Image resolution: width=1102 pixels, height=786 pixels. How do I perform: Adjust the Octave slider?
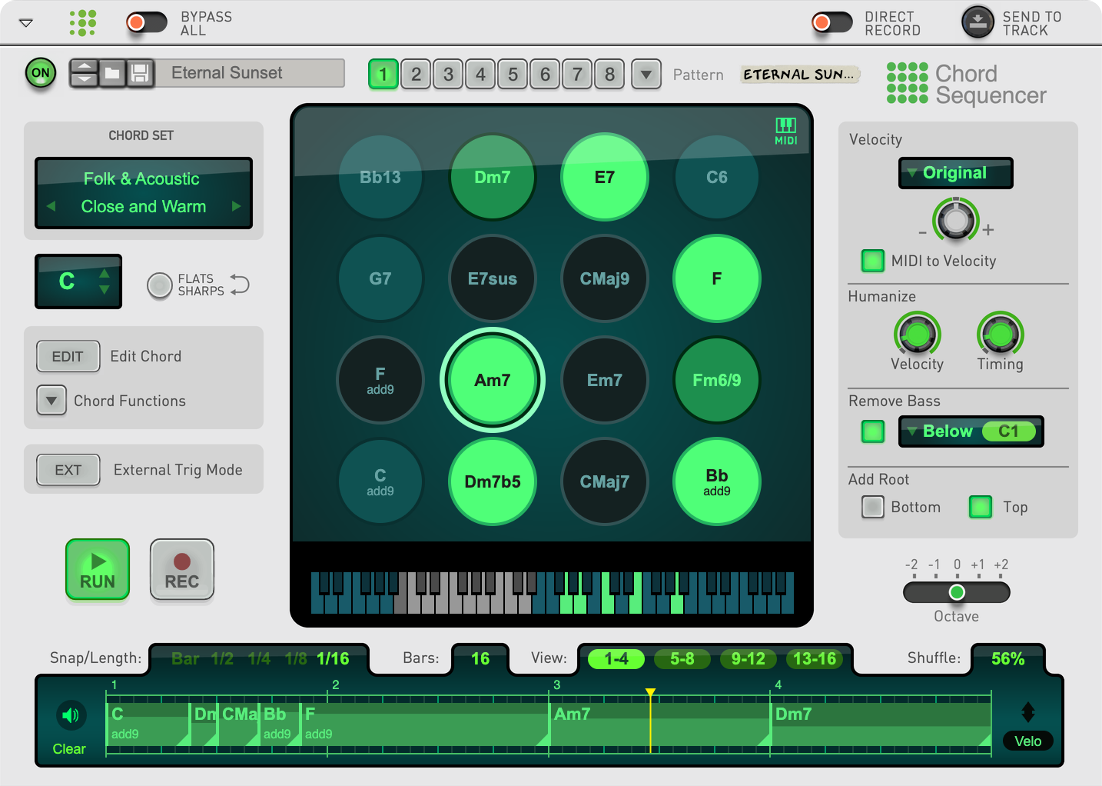tap(957, 592)
